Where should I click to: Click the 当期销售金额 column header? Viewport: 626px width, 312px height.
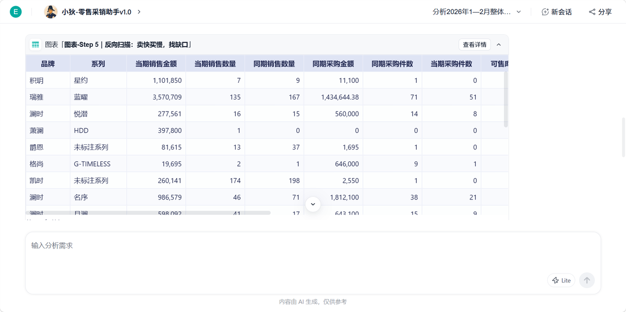coord(156,64)
